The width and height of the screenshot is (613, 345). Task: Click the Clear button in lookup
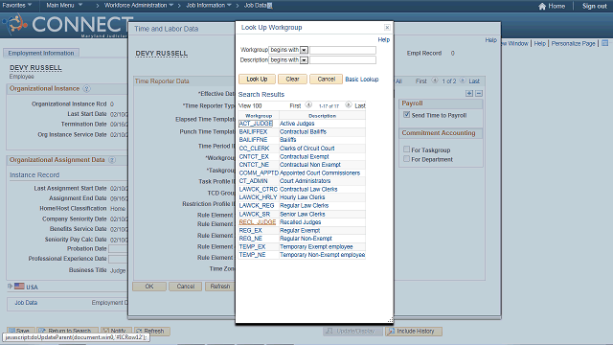pyautogui.click(x=292, y=79)
